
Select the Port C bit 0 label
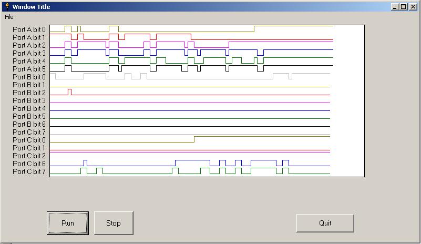point(29,140)
